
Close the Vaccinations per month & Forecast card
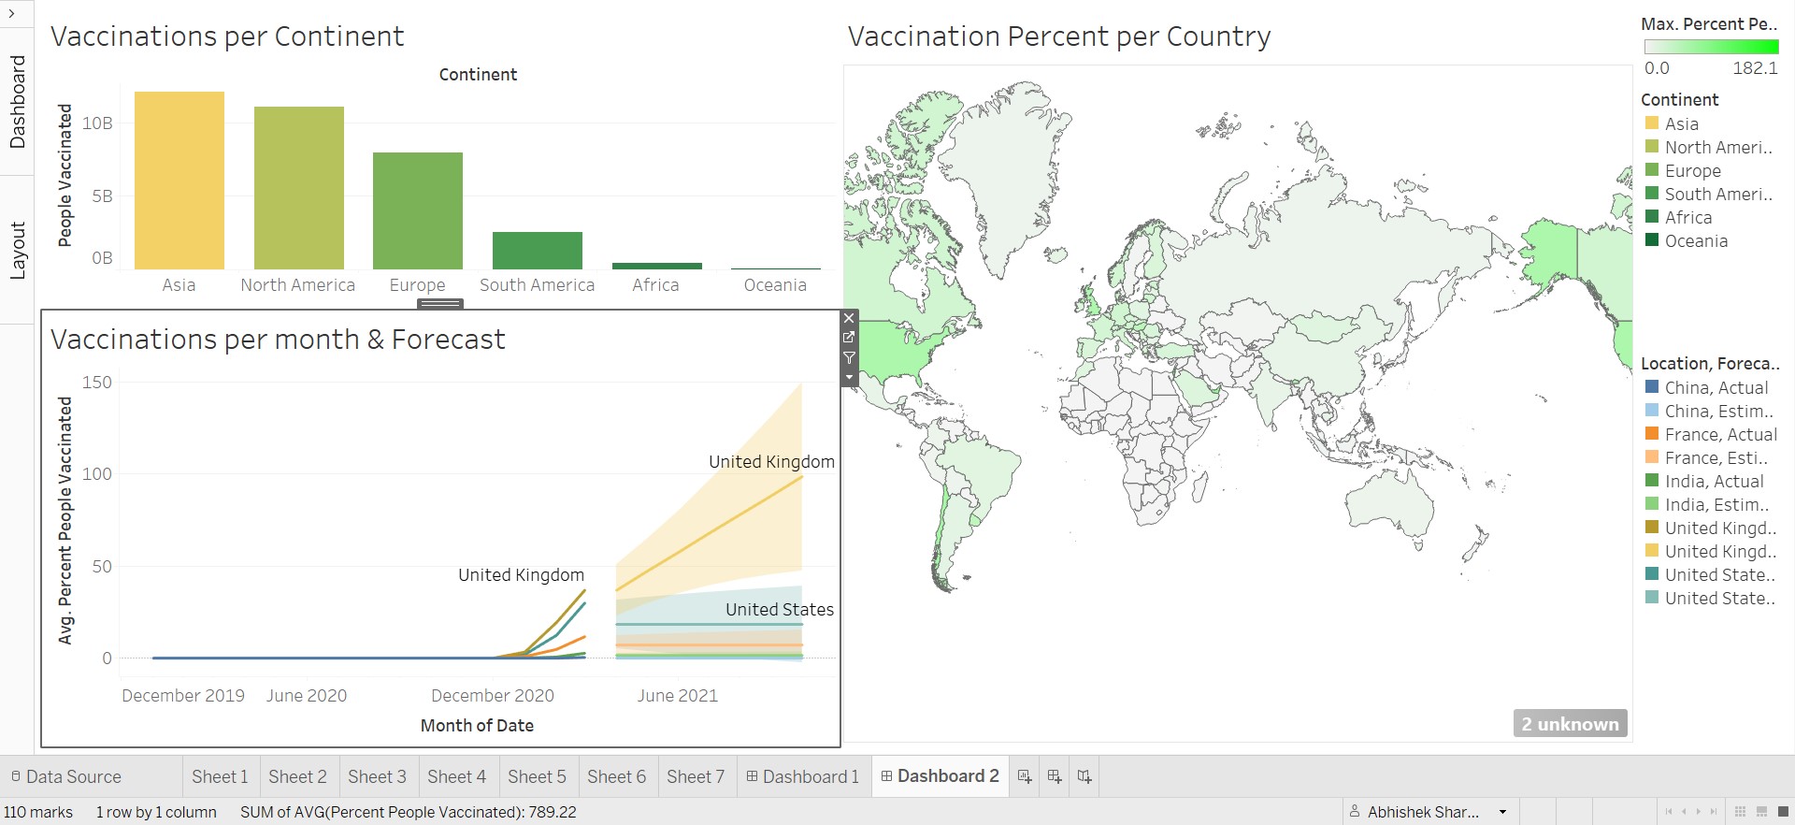pos(849,318)
